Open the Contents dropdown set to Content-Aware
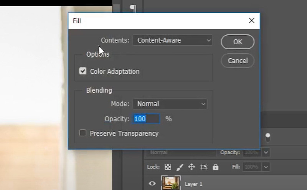Viewport: 307px width, 190px height. click(172, 40)
